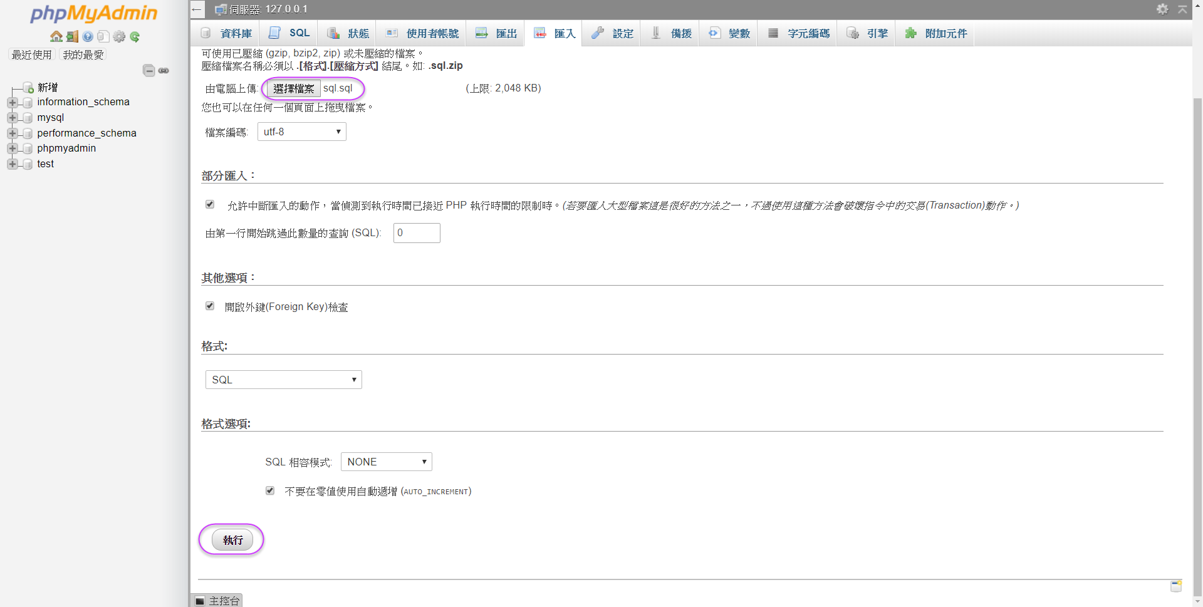Click the logout door icon

click(x=72, y=37)
